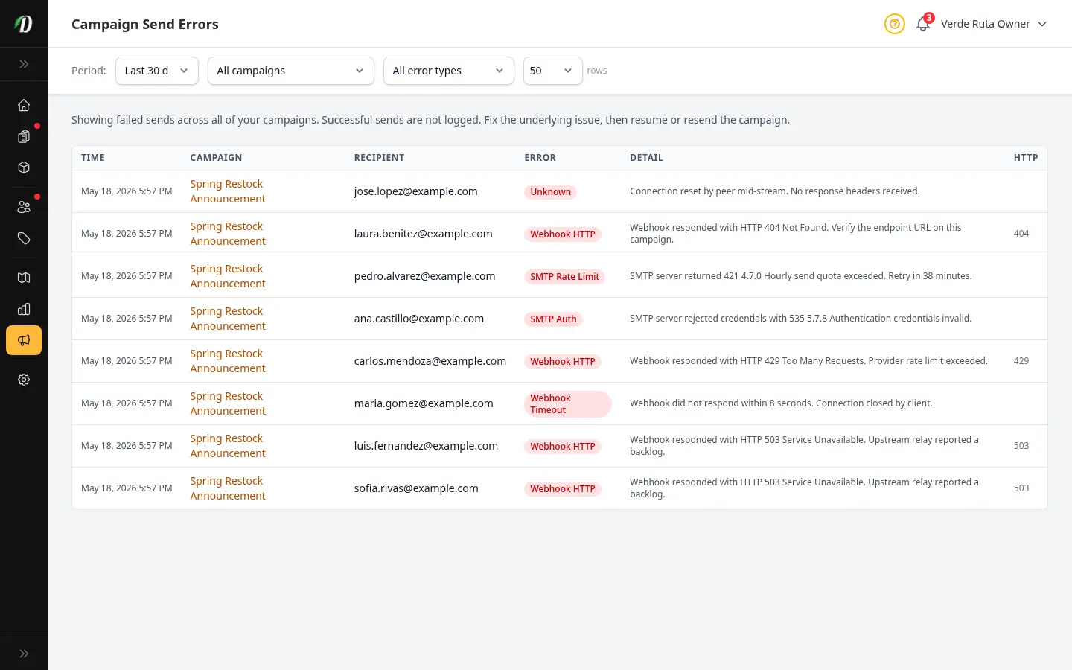
Task: Open the box products icon in the sidebar
Action: coord(24,167)
